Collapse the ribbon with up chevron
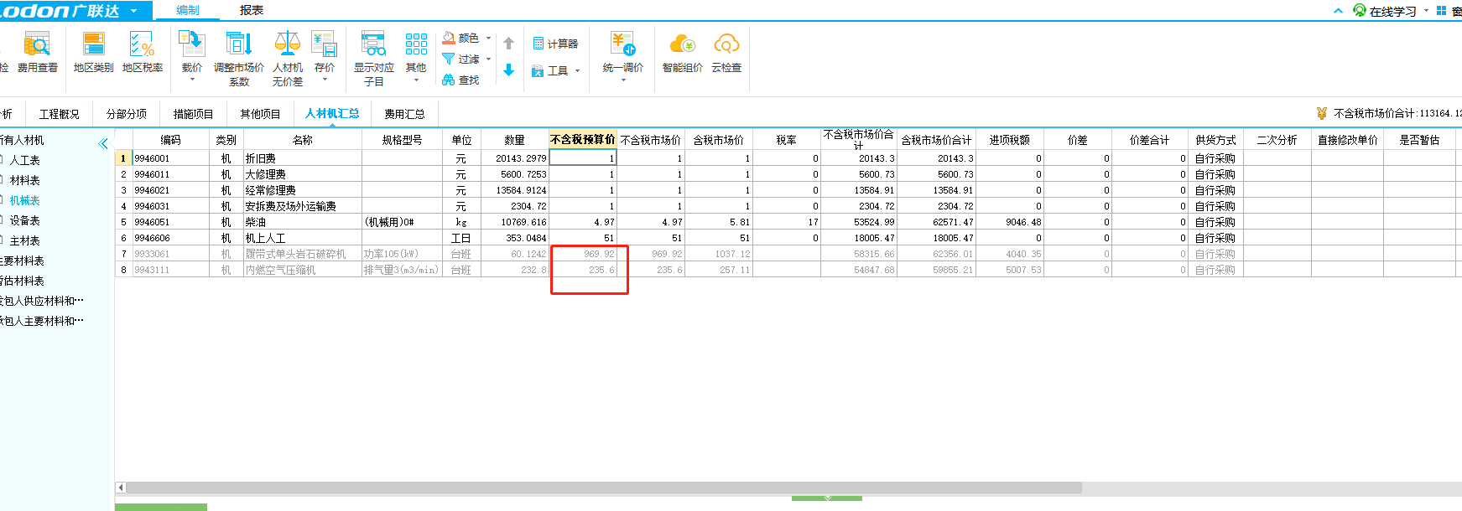Screen dimensions: 1462x511 pyautogui.click(x=1338, y=11)
